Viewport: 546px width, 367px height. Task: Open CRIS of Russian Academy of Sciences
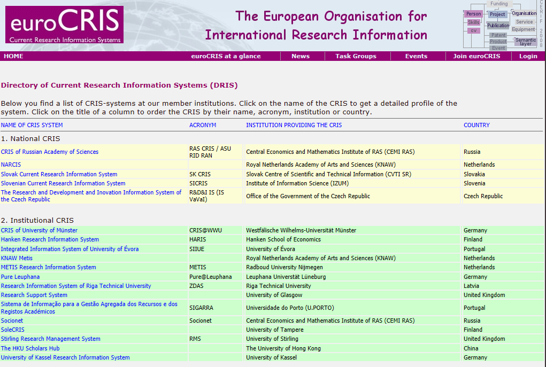click(x=49, y=152)
